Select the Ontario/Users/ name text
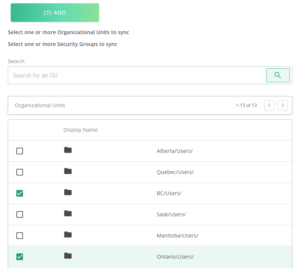This screenshot has height=269, width=295. pyautogui.click(x=175, y=257)
